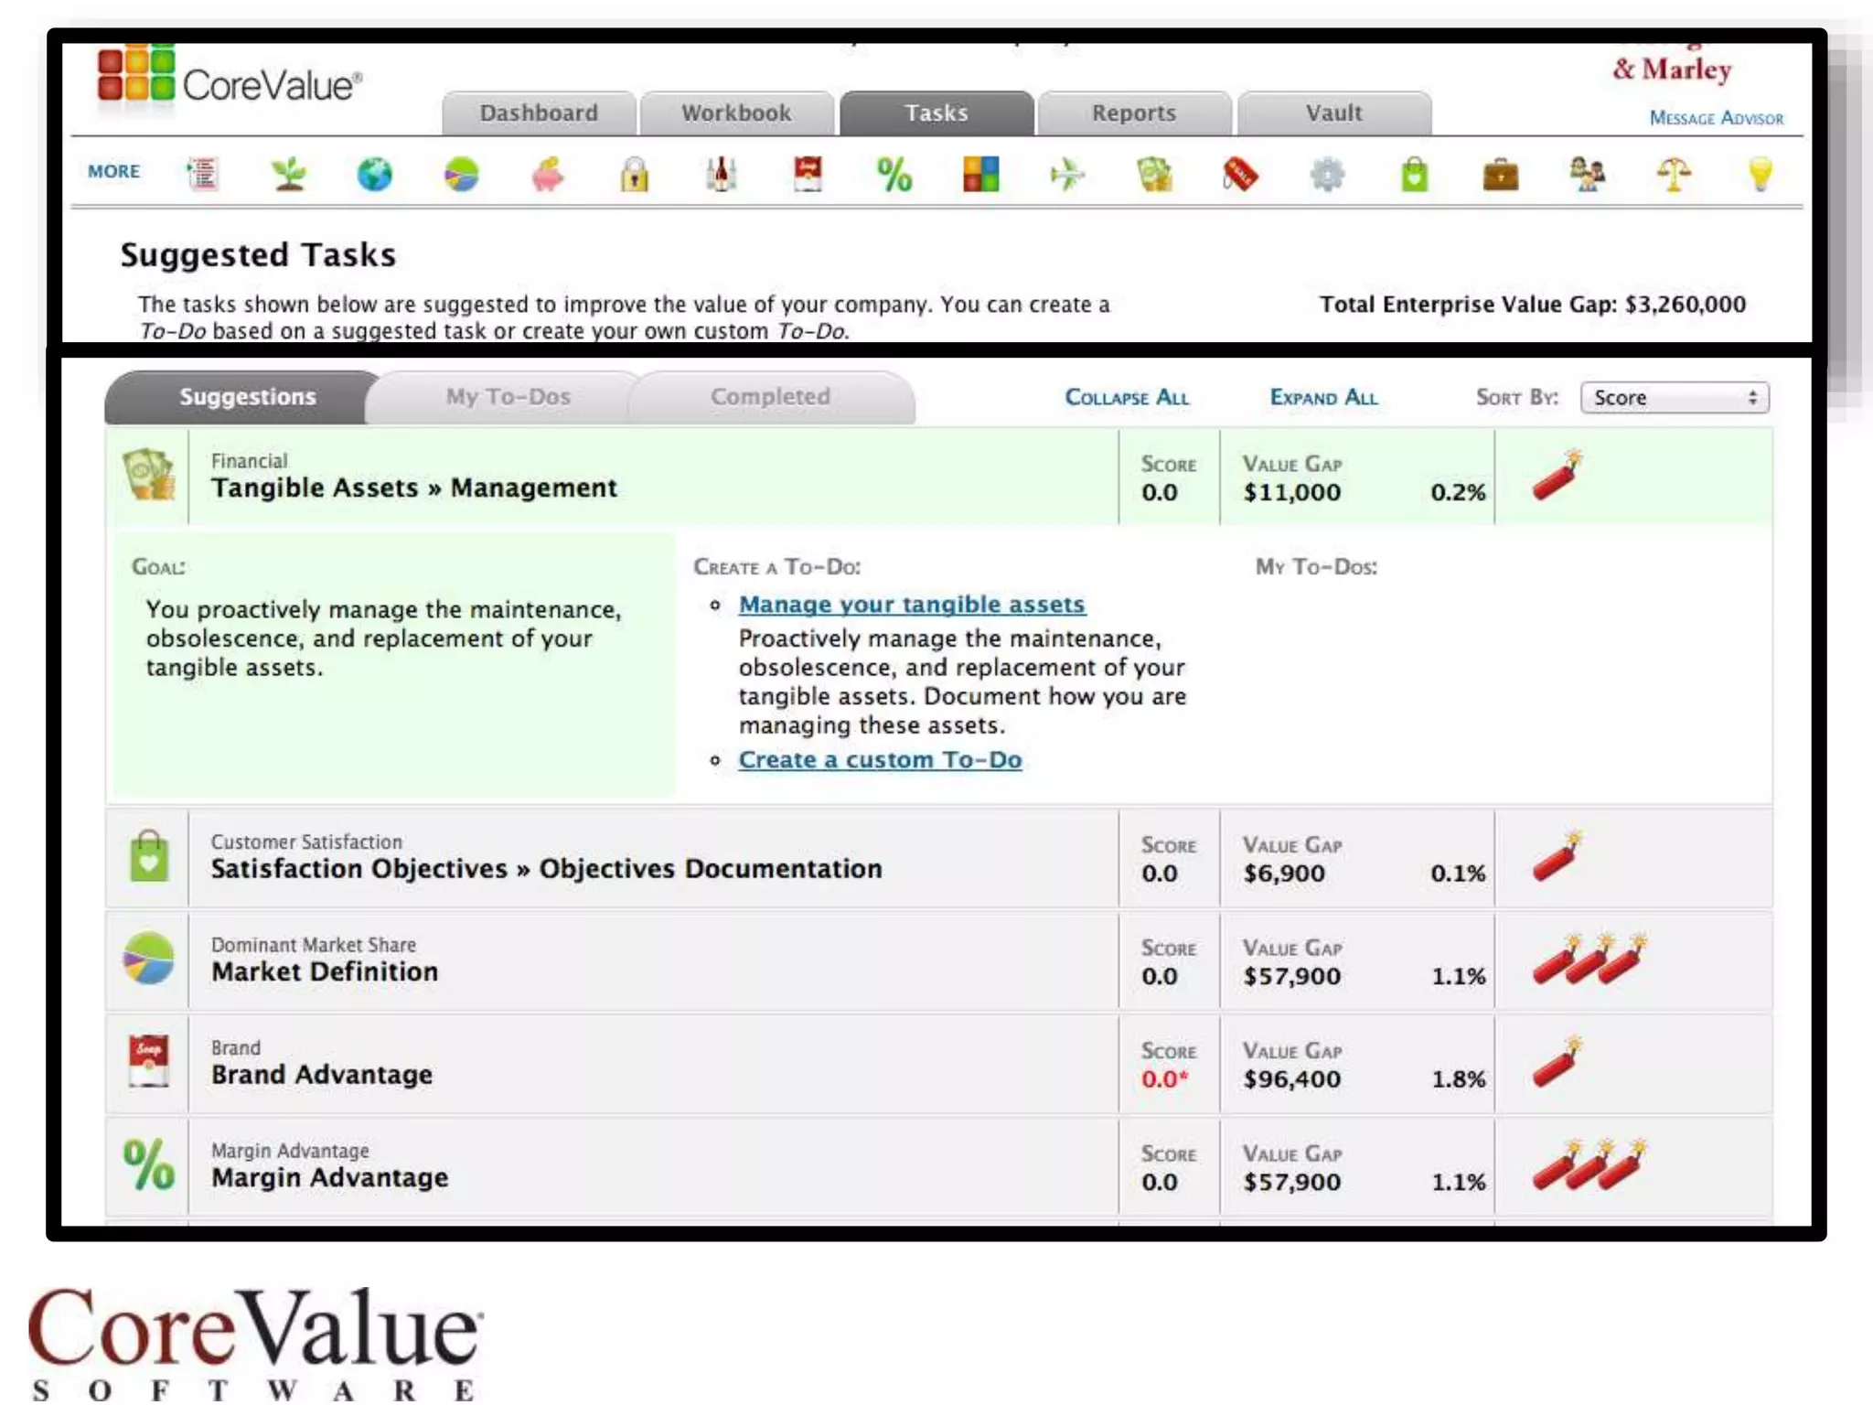Click the Expand All link
1873x1405 pixels.
1322,398
